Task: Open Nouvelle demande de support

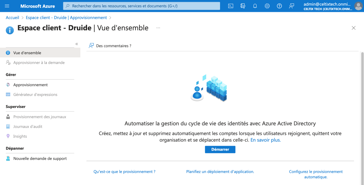Action: [40, 159]
